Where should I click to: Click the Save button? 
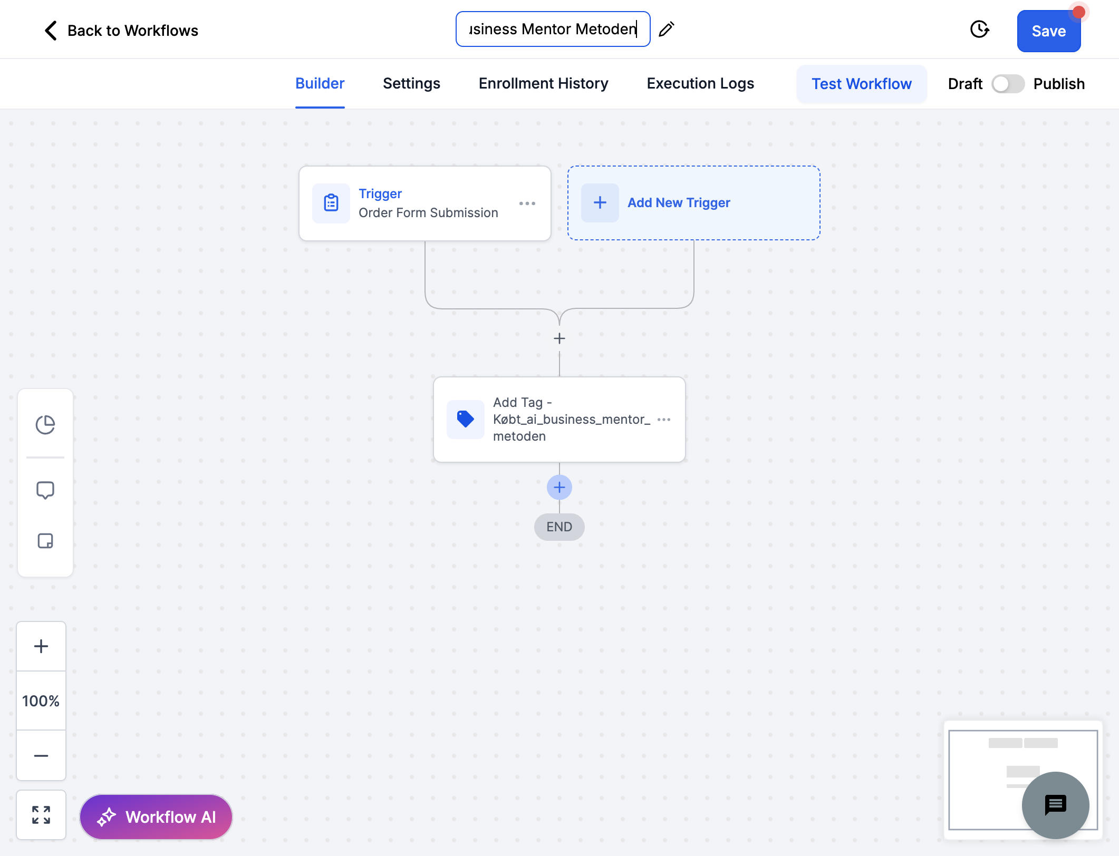click(1048, 31)
